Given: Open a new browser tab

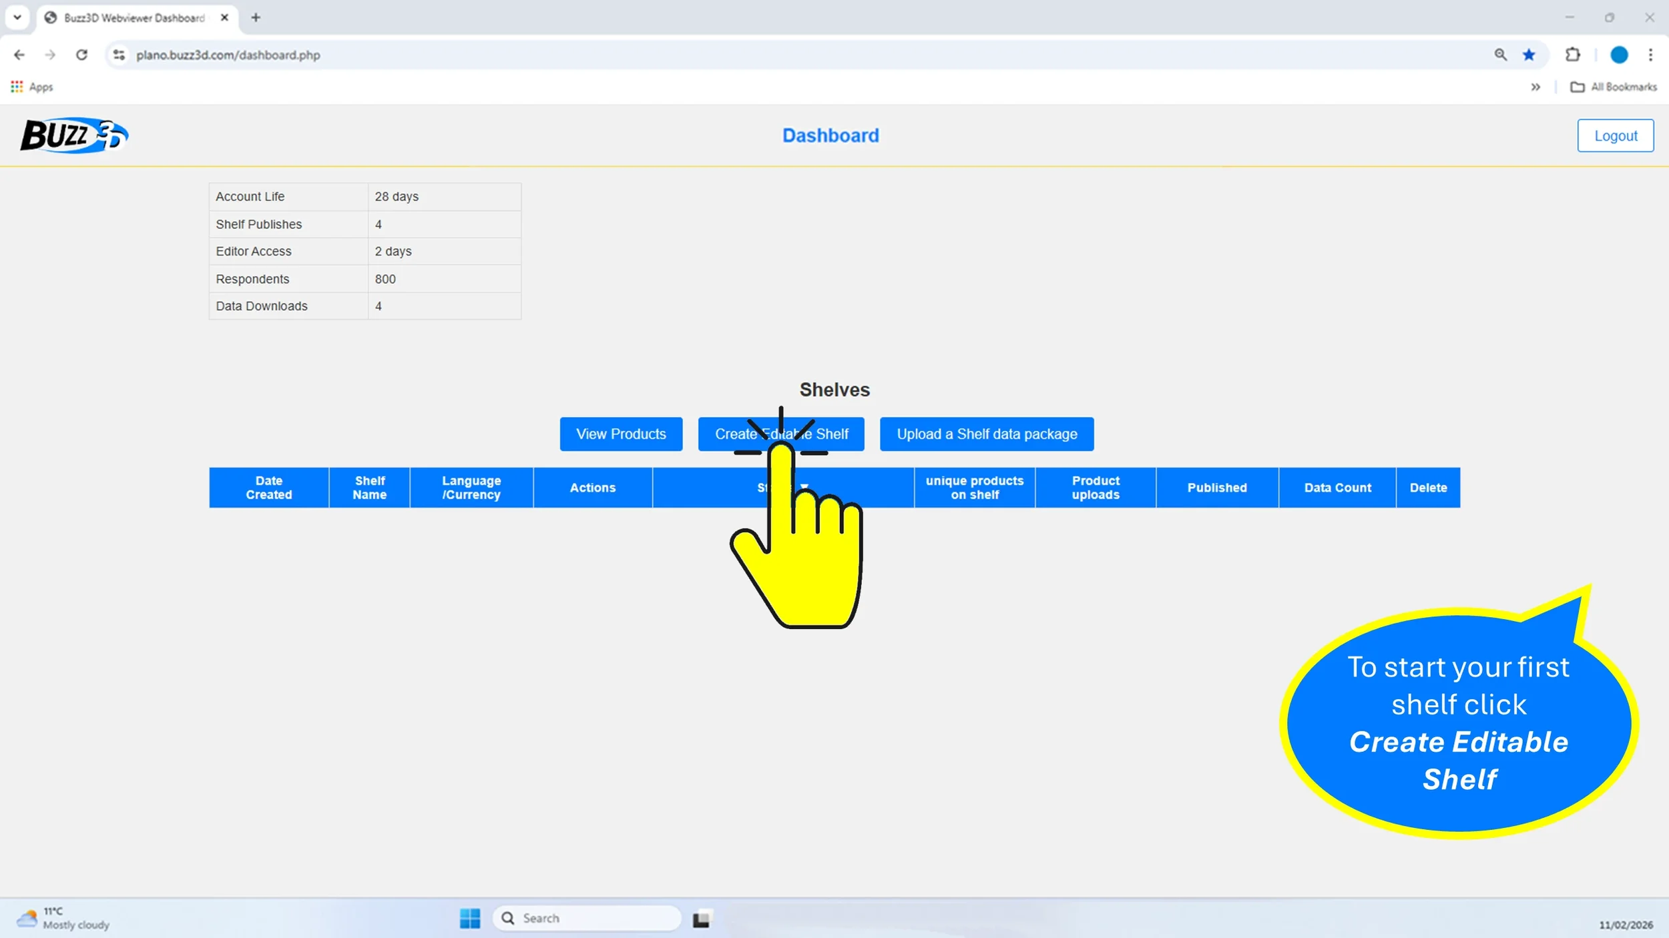Looking at the screenshot, I should (x=256, y=18).
